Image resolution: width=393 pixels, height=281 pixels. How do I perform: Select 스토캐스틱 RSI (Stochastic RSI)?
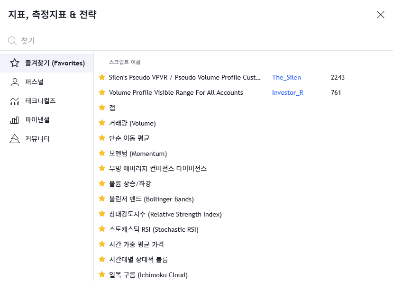pos(154,229)
